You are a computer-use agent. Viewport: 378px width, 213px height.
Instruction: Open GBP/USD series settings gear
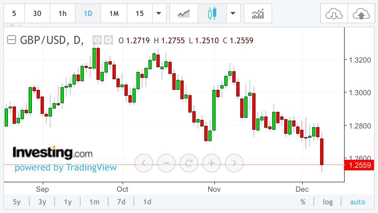pos(108,40)
